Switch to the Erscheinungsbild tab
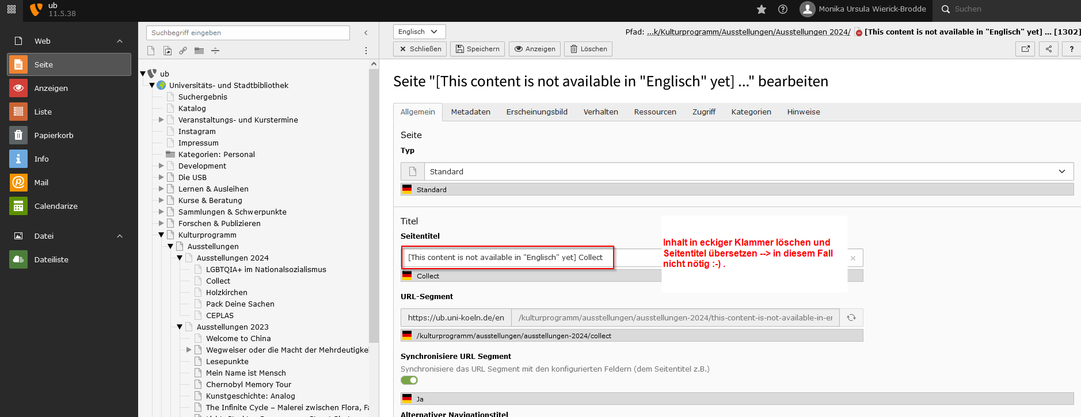The width and height of the screenshot is (1081, 417). coord(536,112)
